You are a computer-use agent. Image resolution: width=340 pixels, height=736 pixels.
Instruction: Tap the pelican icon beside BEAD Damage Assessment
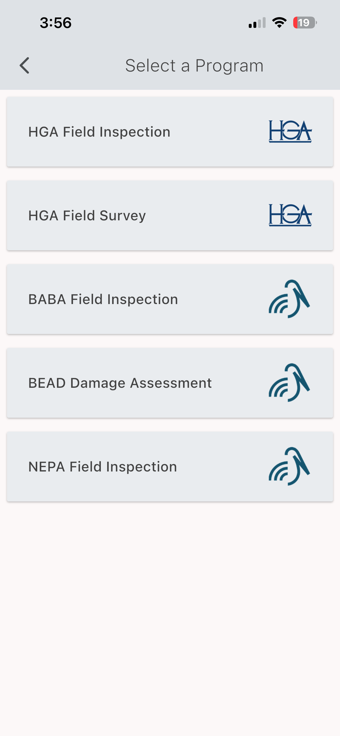click(290, 383)
